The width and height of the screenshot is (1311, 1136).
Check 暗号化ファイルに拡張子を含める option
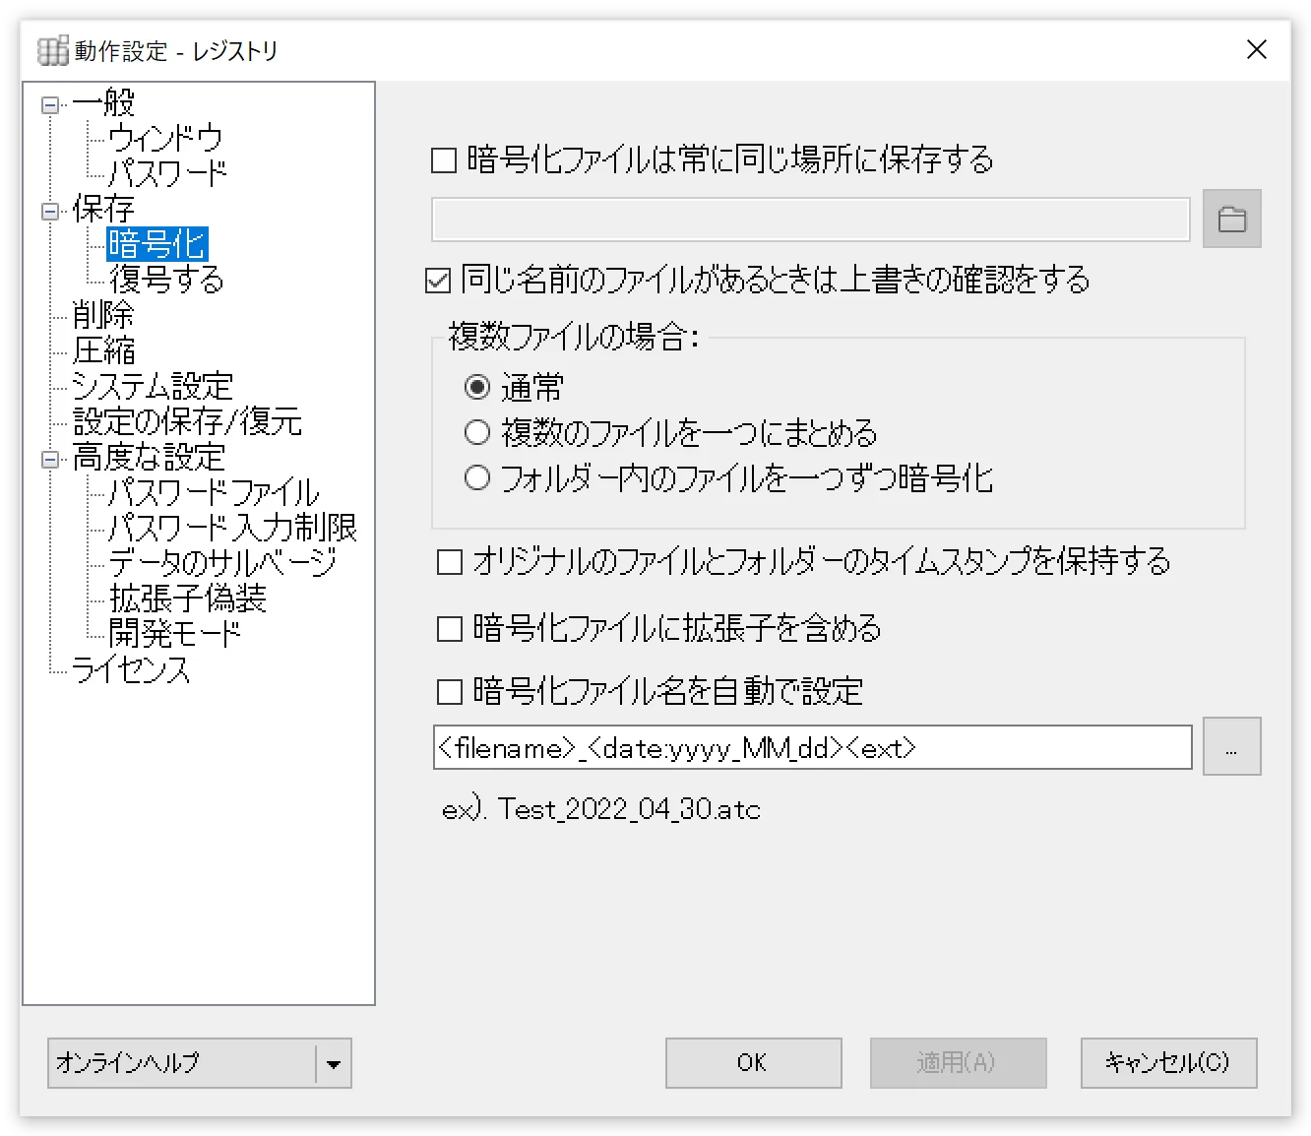coord(449,628)
